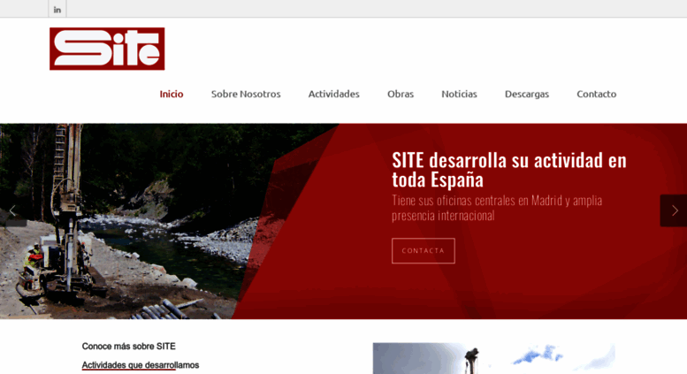
Task: Go to Descargas menu item
Action: pyautogui.click(x=527, y=94)
